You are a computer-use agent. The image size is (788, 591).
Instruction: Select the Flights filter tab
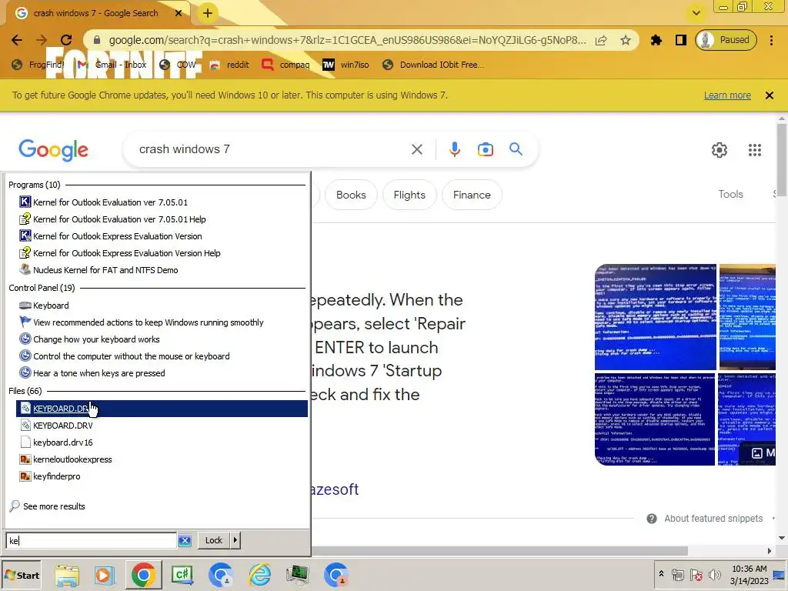point(409,195)
